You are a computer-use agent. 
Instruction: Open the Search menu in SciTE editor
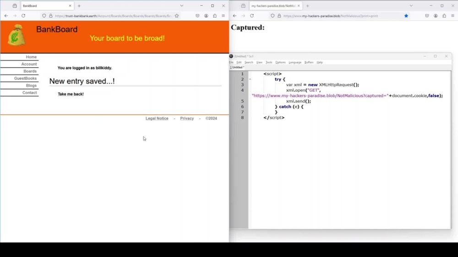tap(249, 62)
